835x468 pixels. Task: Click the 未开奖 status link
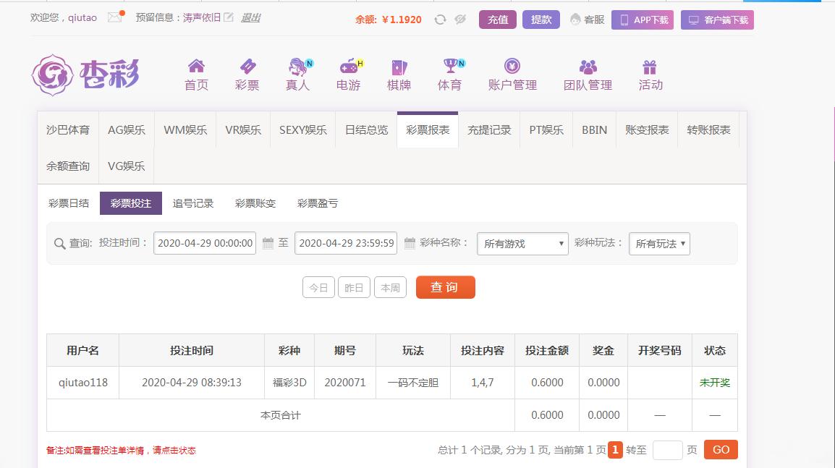pos(715,383)
